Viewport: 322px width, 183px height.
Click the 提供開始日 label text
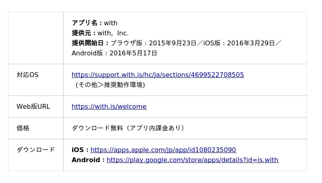tap(90, 43)
